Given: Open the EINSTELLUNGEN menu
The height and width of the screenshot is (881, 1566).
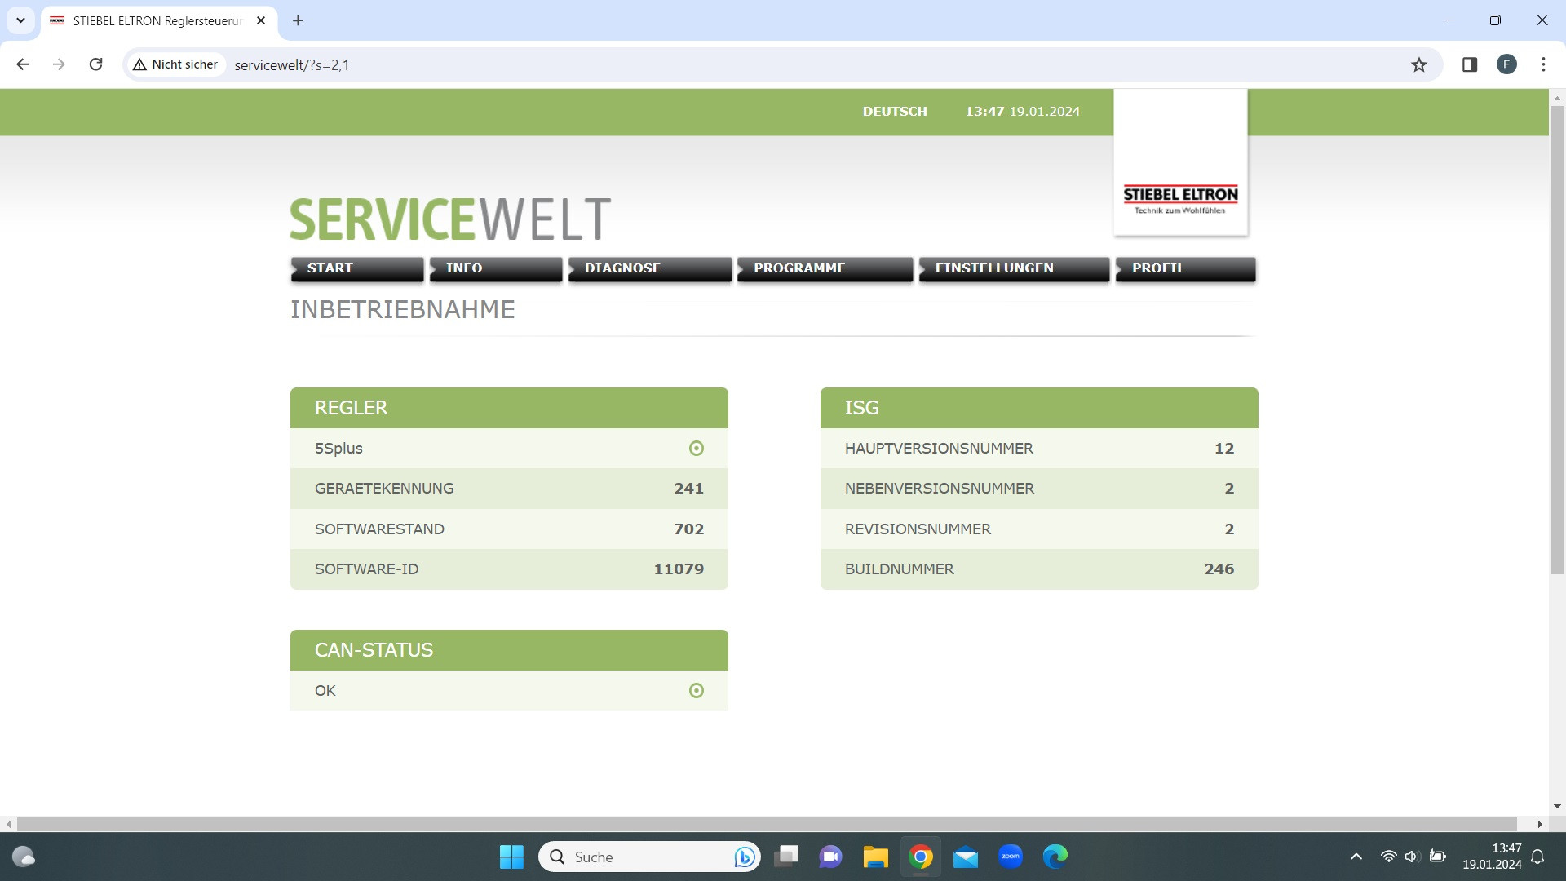Looking at the screenshot, I should [1013, 268].
